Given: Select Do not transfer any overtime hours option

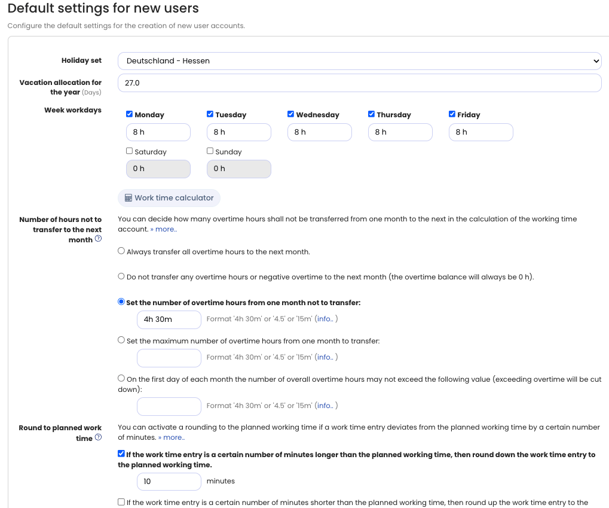Looking at the screenshot, I should 121,276.
